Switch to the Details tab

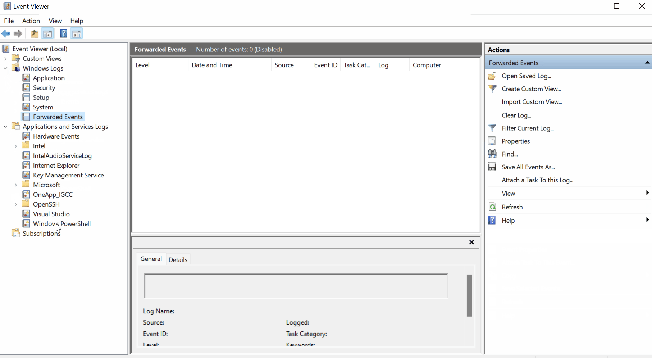178,259
